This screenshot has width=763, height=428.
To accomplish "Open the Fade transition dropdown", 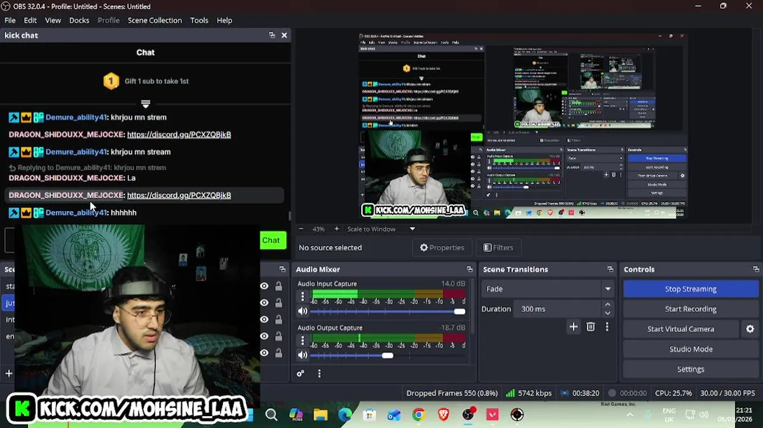I will (547, 289).
